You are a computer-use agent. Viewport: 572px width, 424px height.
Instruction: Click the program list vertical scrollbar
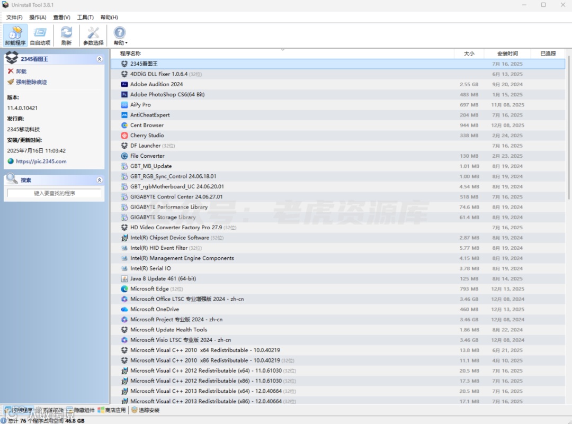pyautogui.click(x=568, y=128)
